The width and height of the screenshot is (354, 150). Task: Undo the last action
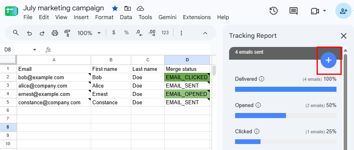[29, 33]
